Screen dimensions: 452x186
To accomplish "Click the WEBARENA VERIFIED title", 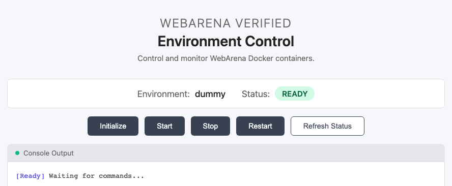I will click(x=225, y=23).
